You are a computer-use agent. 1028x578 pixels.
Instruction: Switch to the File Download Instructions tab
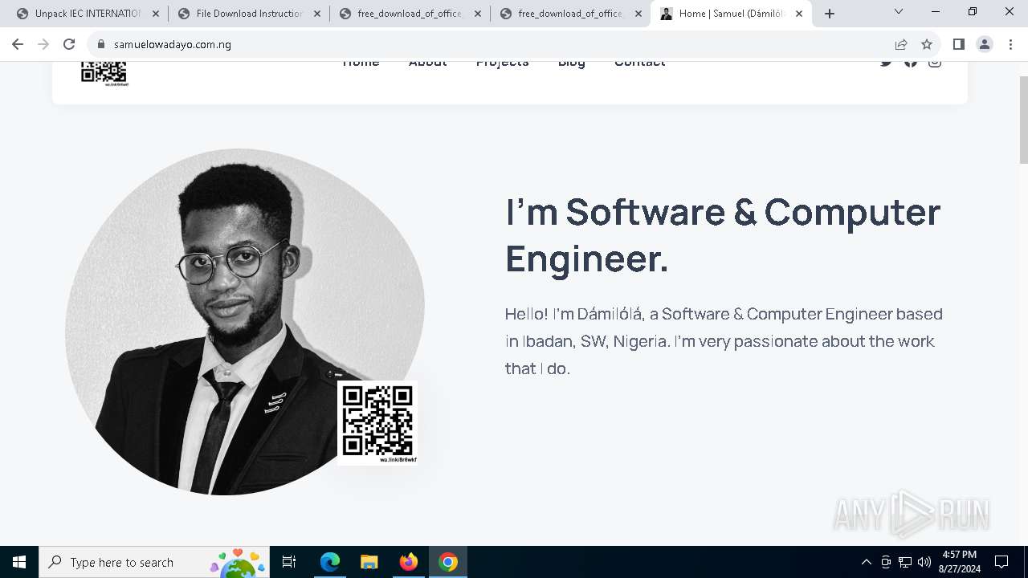point(249,14)
